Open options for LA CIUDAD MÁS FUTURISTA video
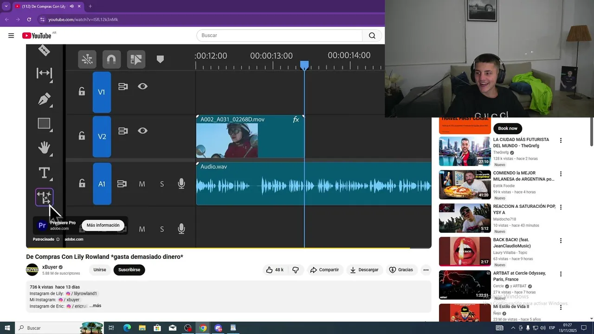Screen dimensions: 594x334 (561, 141)
